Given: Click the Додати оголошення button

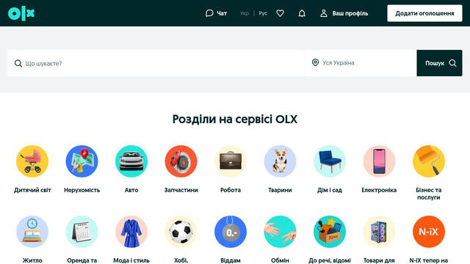Looking at the screenshot, I should pyautogui.click(x=424, y=13).
